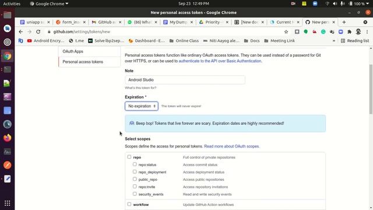
Task: Open the clock Sep 23 12:49 PM
Action: point(193,4)
